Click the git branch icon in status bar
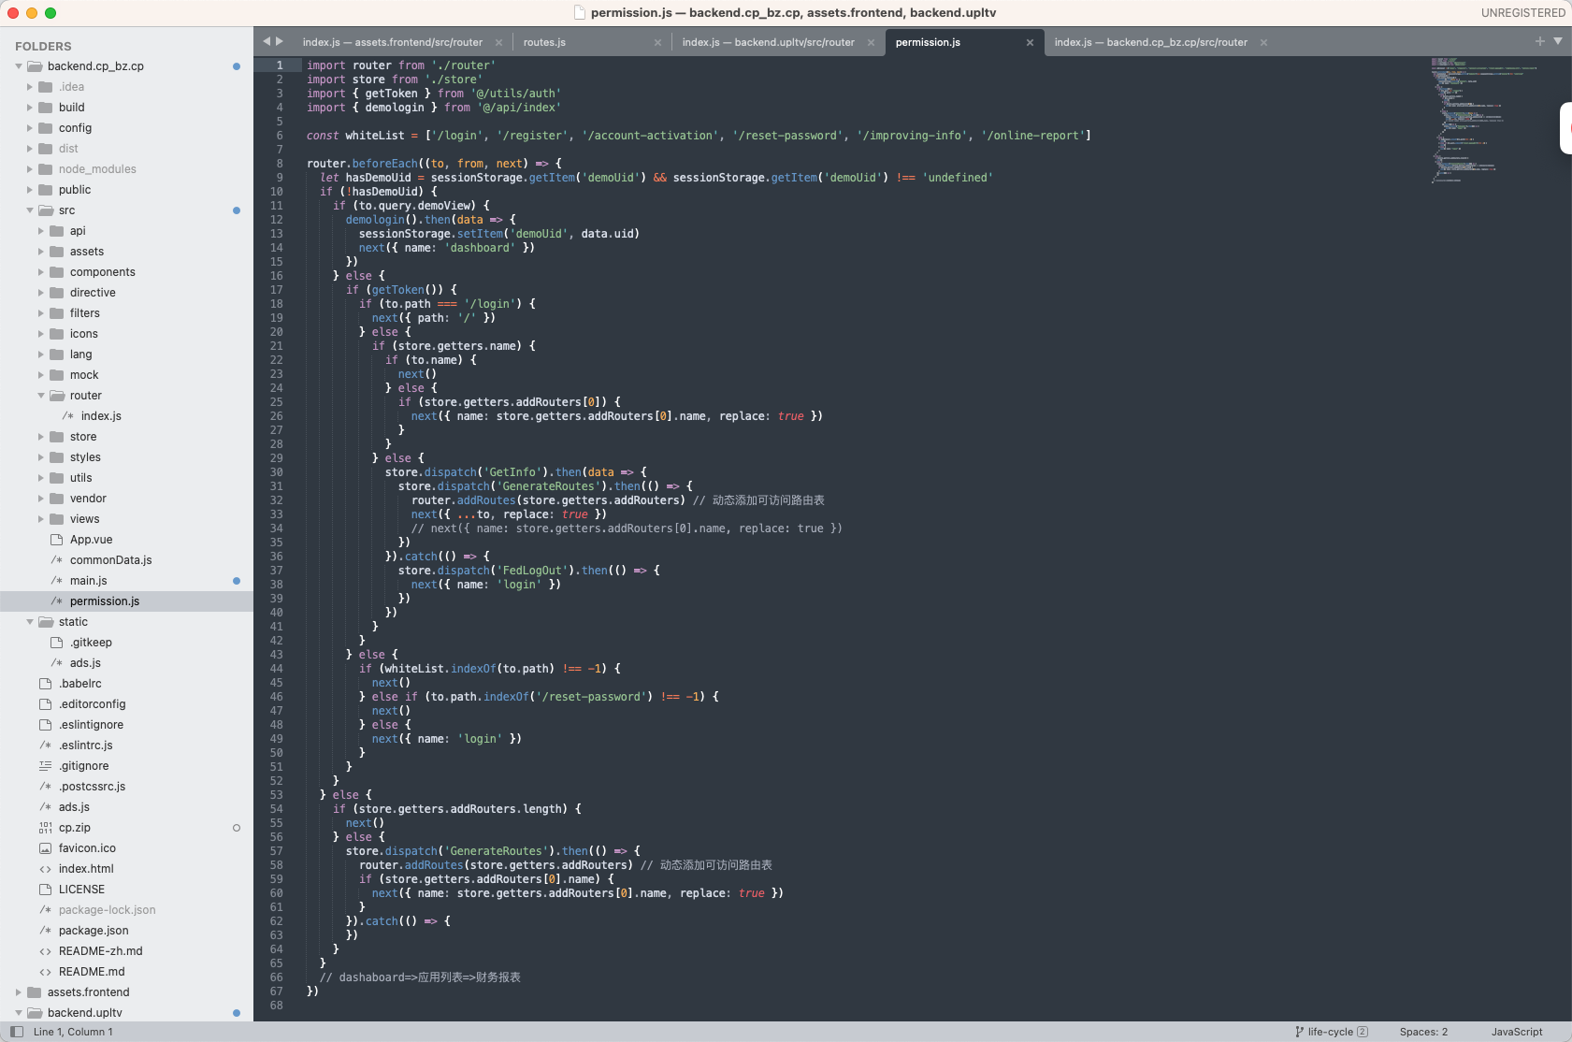The image size is (1572, 1042). pyautogui.click(x=1299, y=1032)
